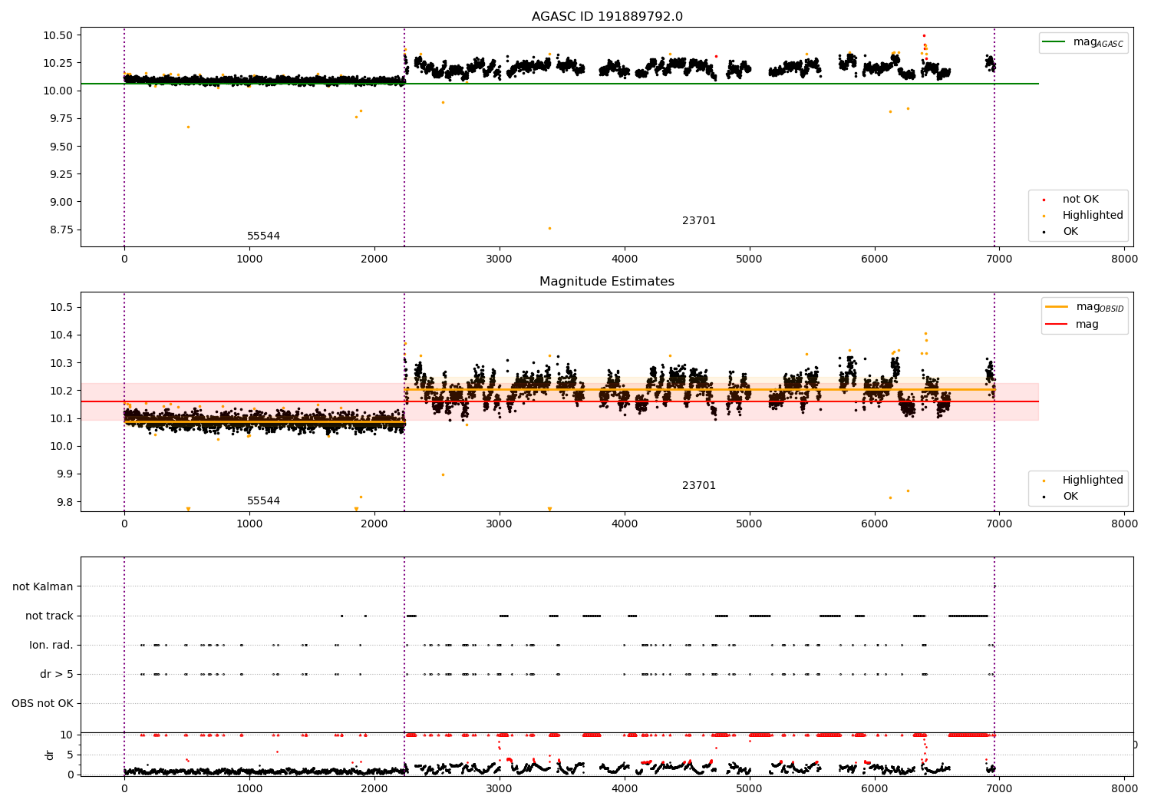Click y-axis tick 10.50 in top plot
Image resolution: width=1151 pixels, height=806 pixels.
pyautogui.click(x=58, y=36)
